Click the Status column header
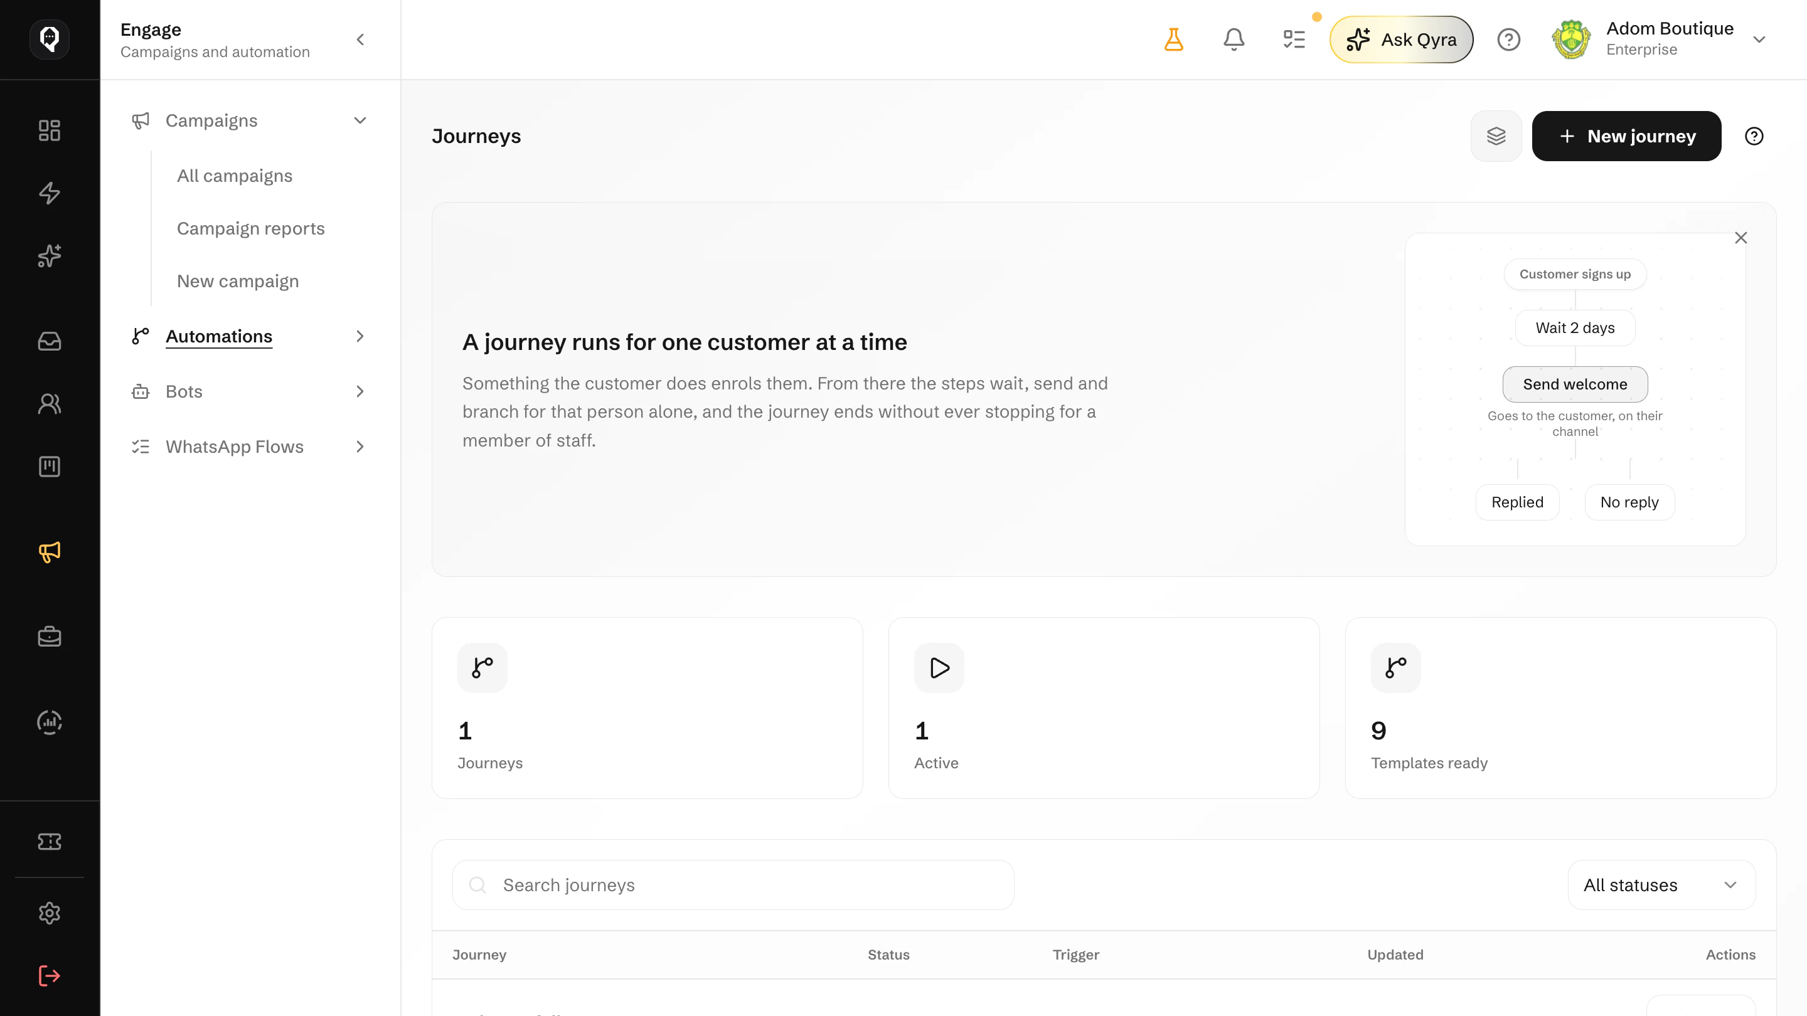Image resolution: width=1807 pixels, height=1016 pixels. coord(889,955)
